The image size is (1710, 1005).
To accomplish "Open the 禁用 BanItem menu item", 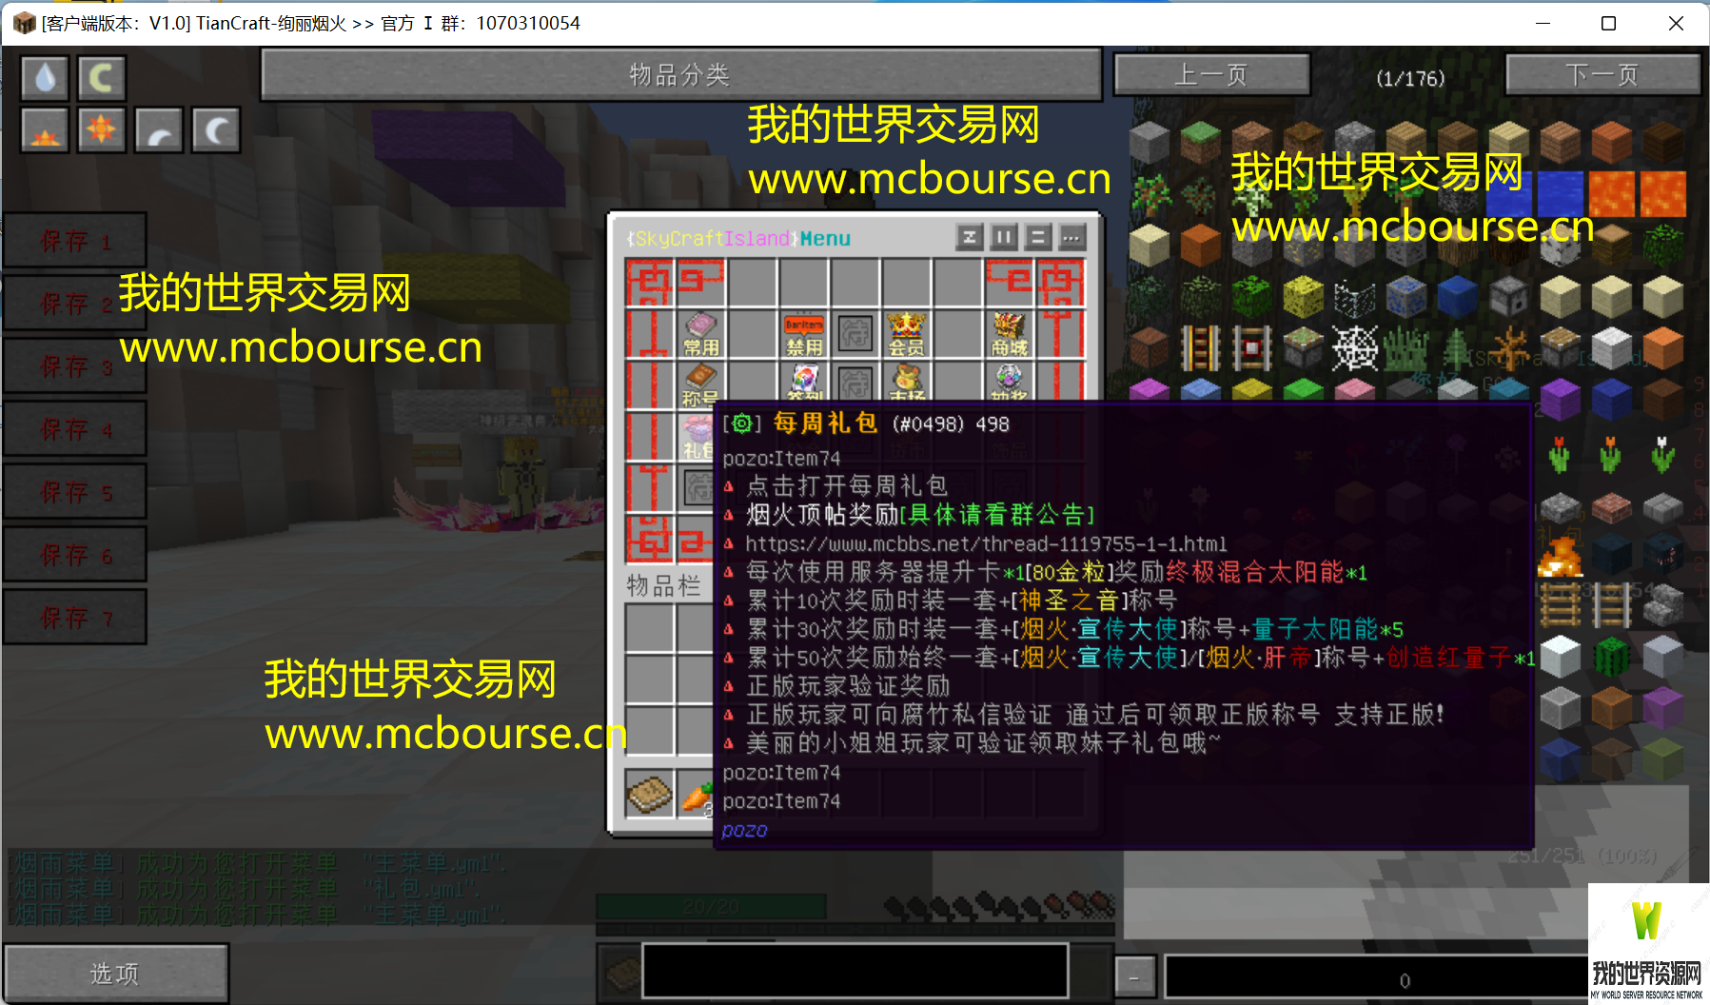I will pos(804,334).
